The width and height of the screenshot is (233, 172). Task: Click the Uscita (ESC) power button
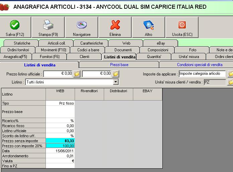182,27
